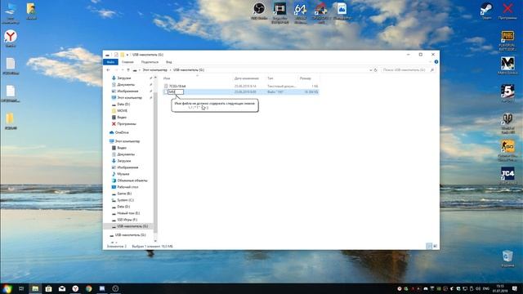The width and height of the screenshot is (523, 294).
Task: Open Task View on the taskbar
Action: (21, 288)
